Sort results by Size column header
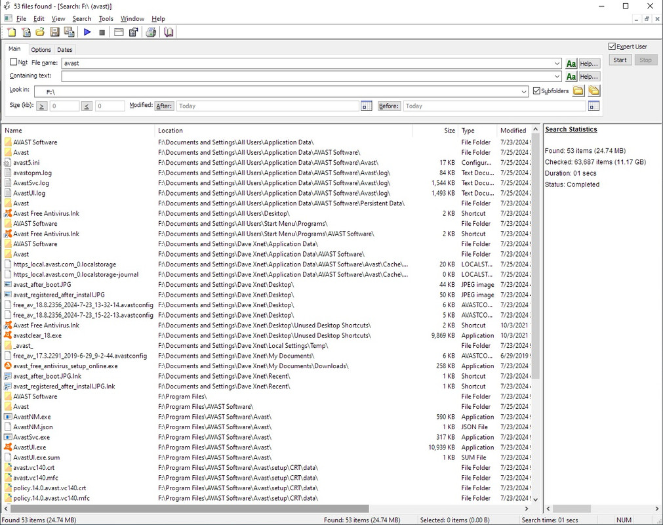Viewport: 663px width, 525px height. 435,131
